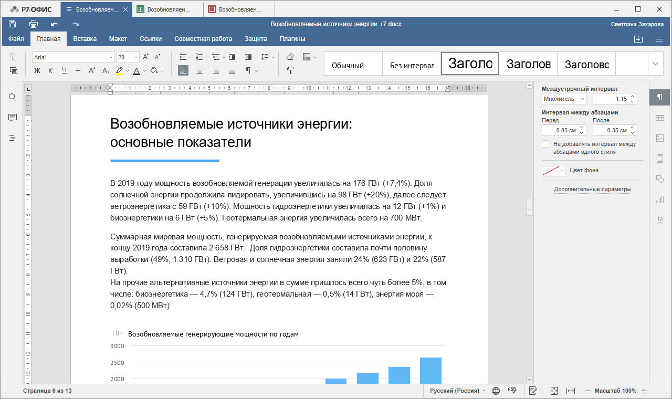Open the Comments panel in left sidebar
This screenshot has width=672, height=399.
coord(13,118)
